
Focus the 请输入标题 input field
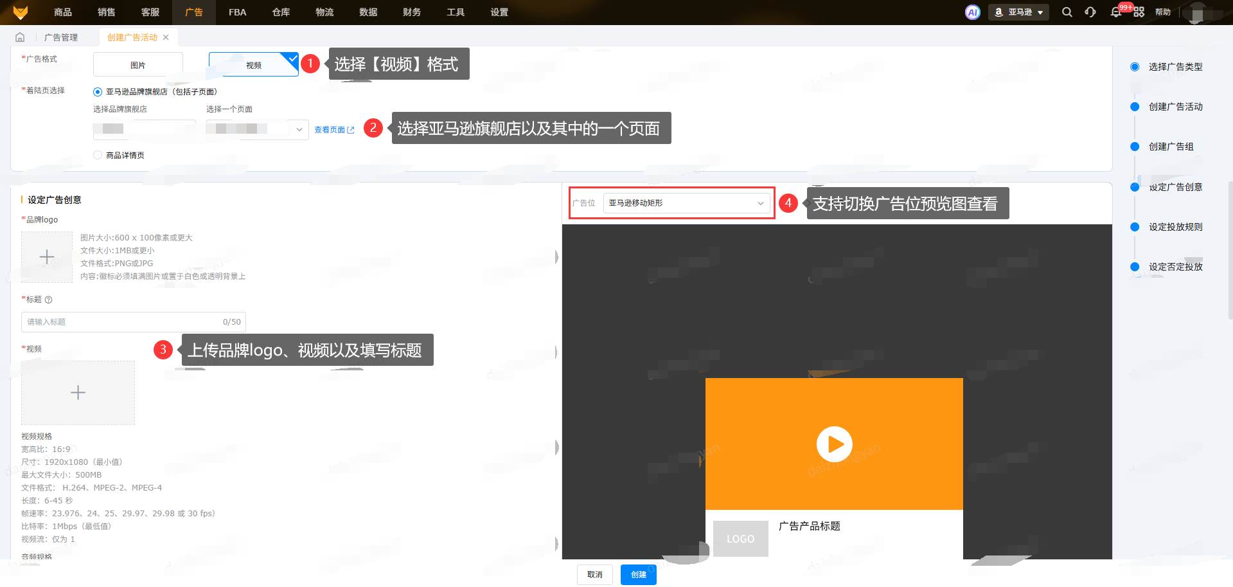tap(134, 322)
